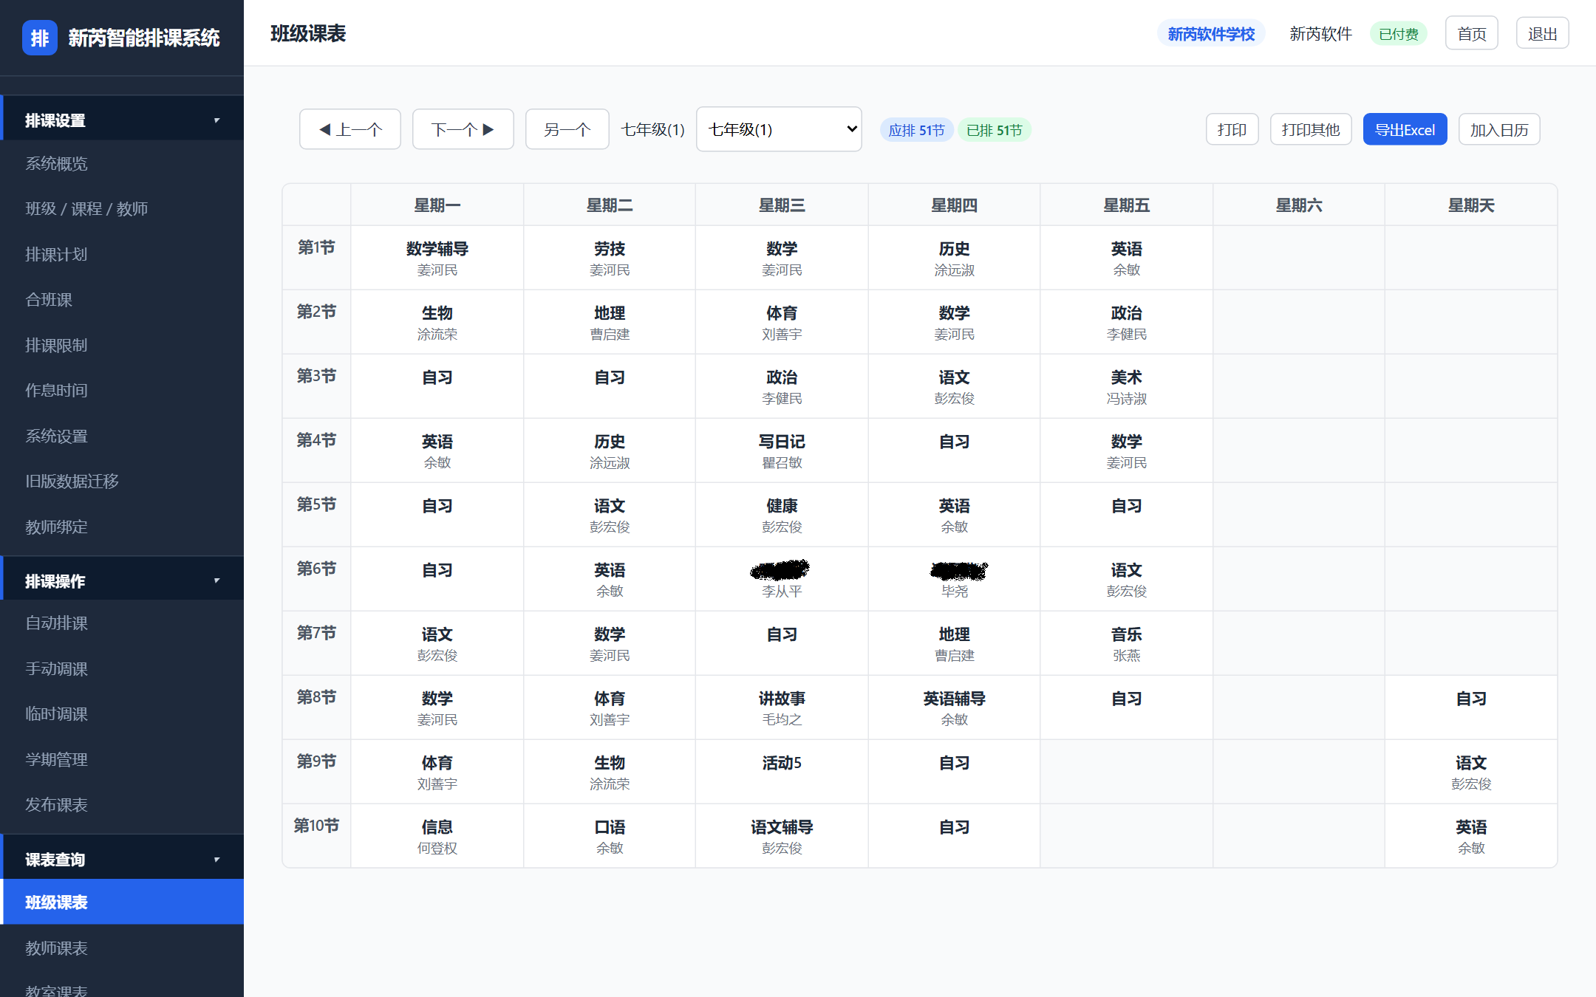The height and width of the screenshot is (997, 1596).
Task: Open 学期管理 page
Action: click(x=122, y=760)
